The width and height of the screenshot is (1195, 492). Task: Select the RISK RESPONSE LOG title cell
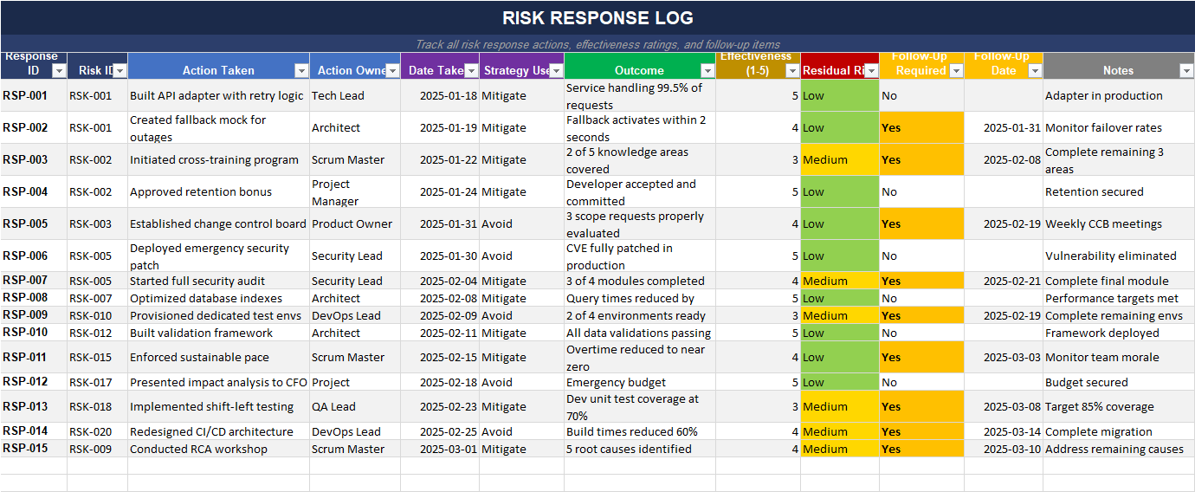[x=597, y=18]
